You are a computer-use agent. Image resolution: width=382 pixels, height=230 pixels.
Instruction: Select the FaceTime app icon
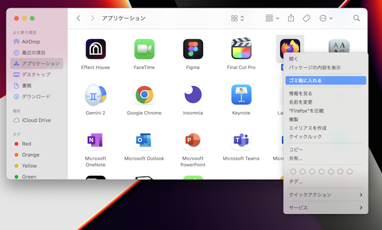click(x=145, y=49)
